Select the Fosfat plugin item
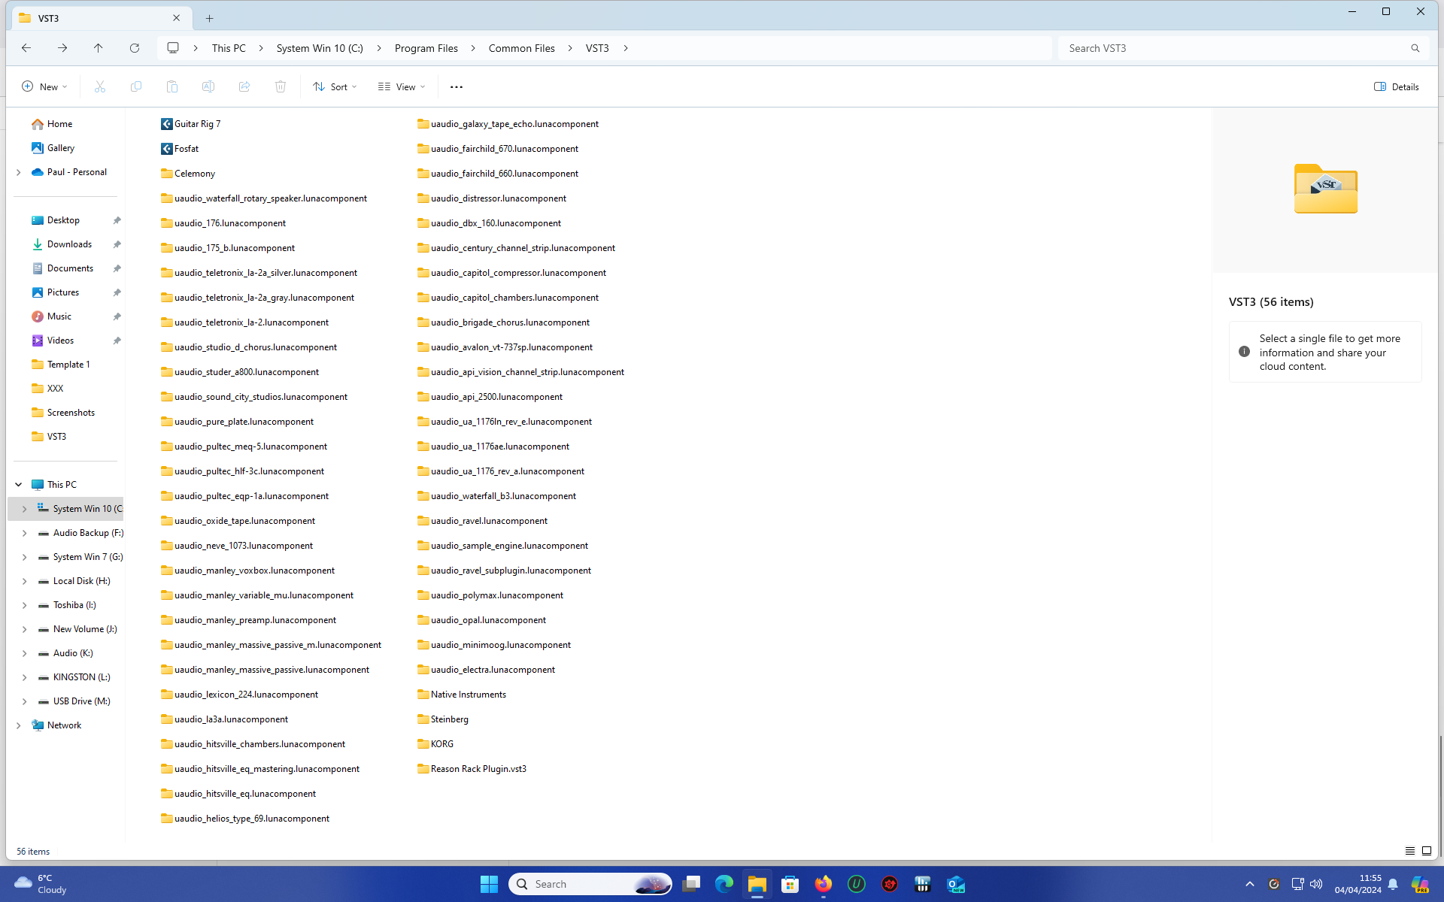The width and height of the screenshot is (1444, 902). pos(180,149)
